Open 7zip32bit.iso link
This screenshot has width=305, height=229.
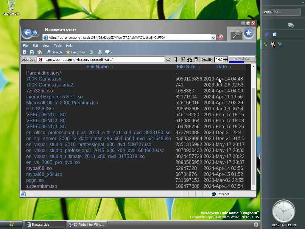(x=40, y=91)
